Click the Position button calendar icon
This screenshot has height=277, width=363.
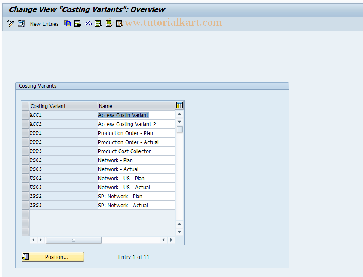[25, 257]
